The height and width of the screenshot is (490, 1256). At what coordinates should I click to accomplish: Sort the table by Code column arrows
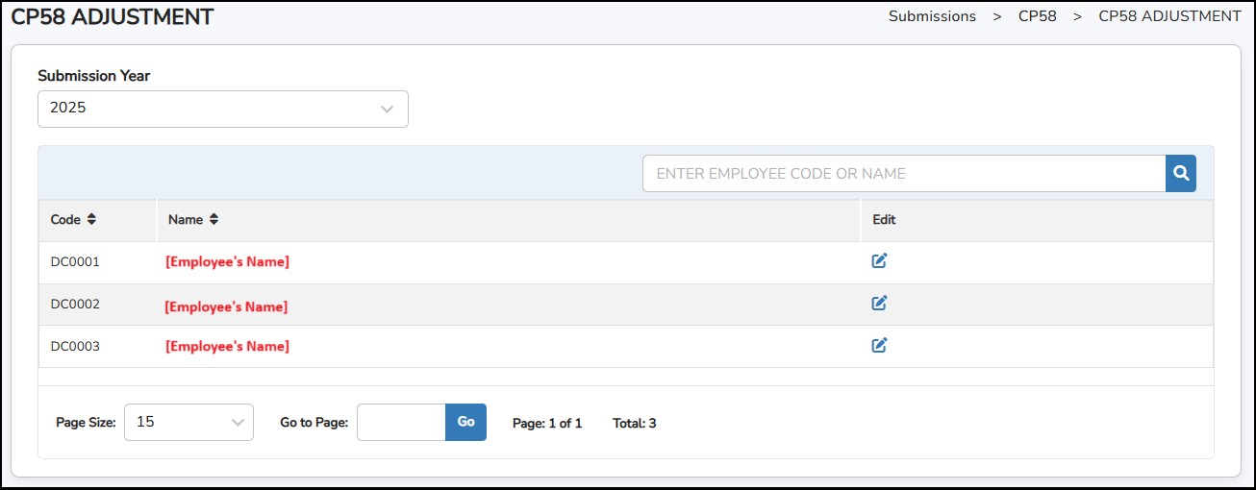(91, 219)
